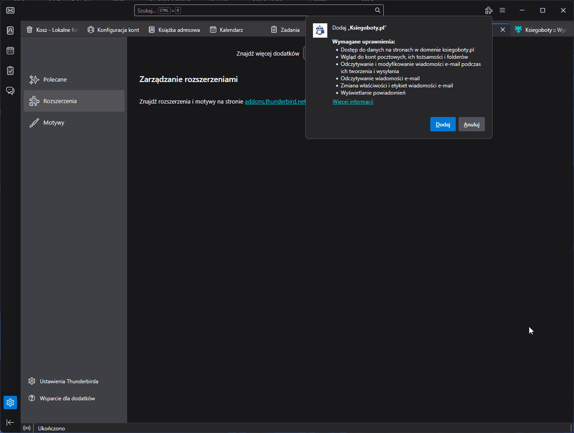The image size is (574, 433).
Task: Close the current add-ons tab
Action: pos(503,30)
